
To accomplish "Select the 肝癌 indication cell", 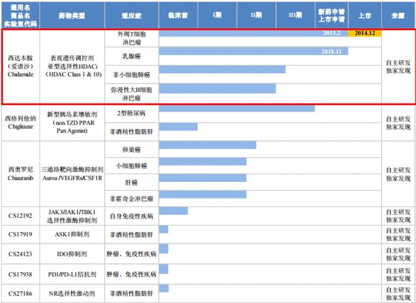I will pyautogui.click(x=131, y=182).
